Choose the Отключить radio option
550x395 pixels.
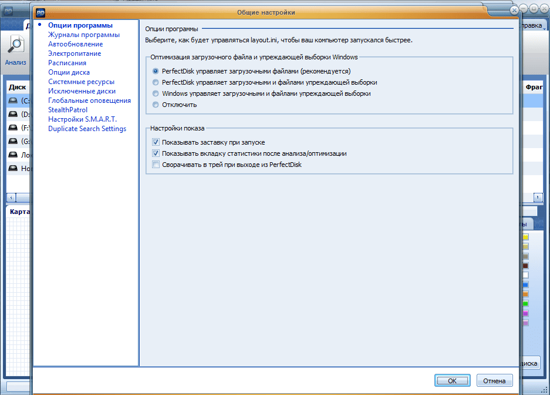tap(156, 105)
